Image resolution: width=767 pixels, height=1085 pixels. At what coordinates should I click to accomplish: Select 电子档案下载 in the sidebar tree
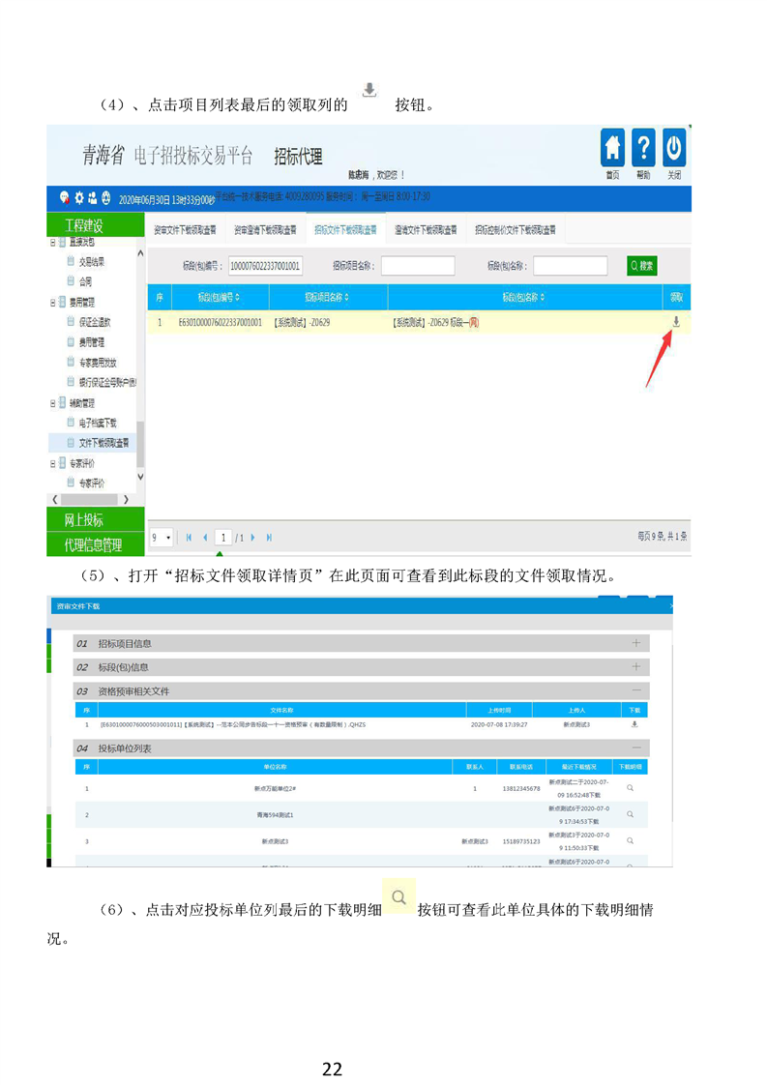98,423
